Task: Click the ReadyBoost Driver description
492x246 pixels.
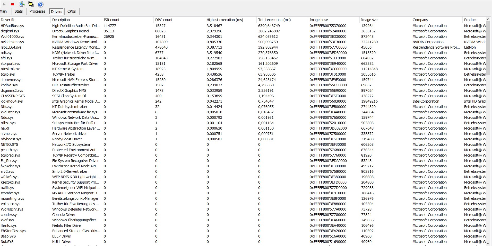Action: point(67,139)
